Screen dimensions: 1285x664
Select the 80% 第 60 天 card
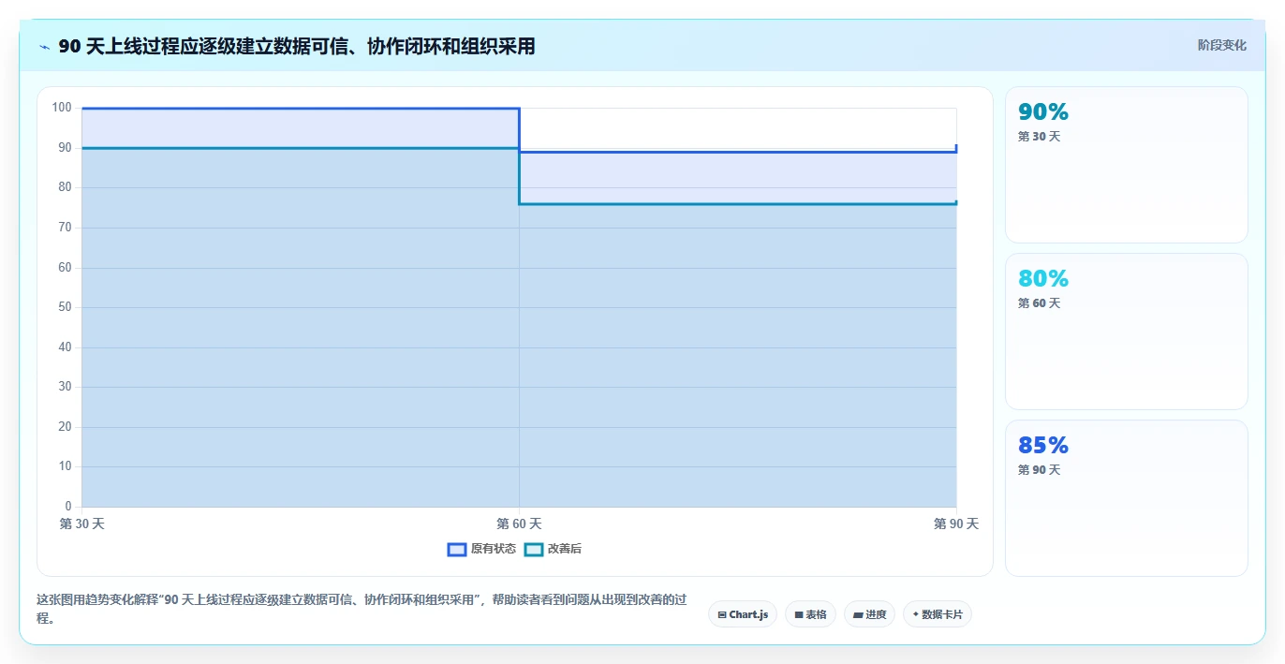coord(1127,332)
